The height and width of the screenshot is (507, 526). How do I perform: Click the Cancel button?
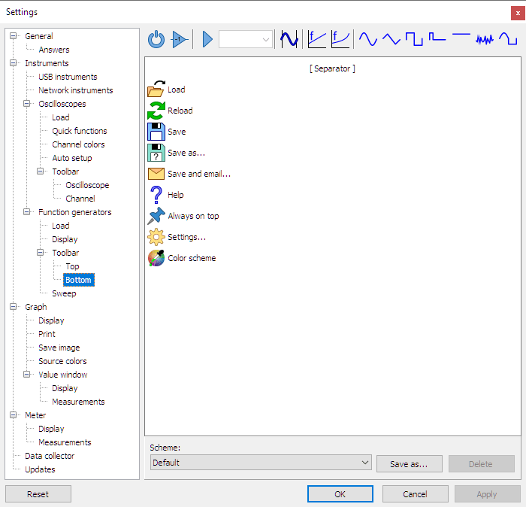[x=416, y=494]
